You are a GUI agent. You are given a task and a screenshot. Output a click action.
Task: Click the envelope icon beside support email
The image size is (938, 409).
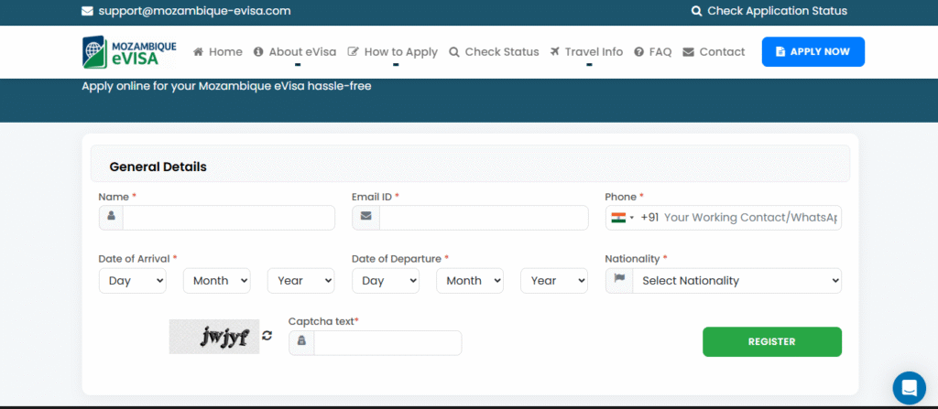87,11
